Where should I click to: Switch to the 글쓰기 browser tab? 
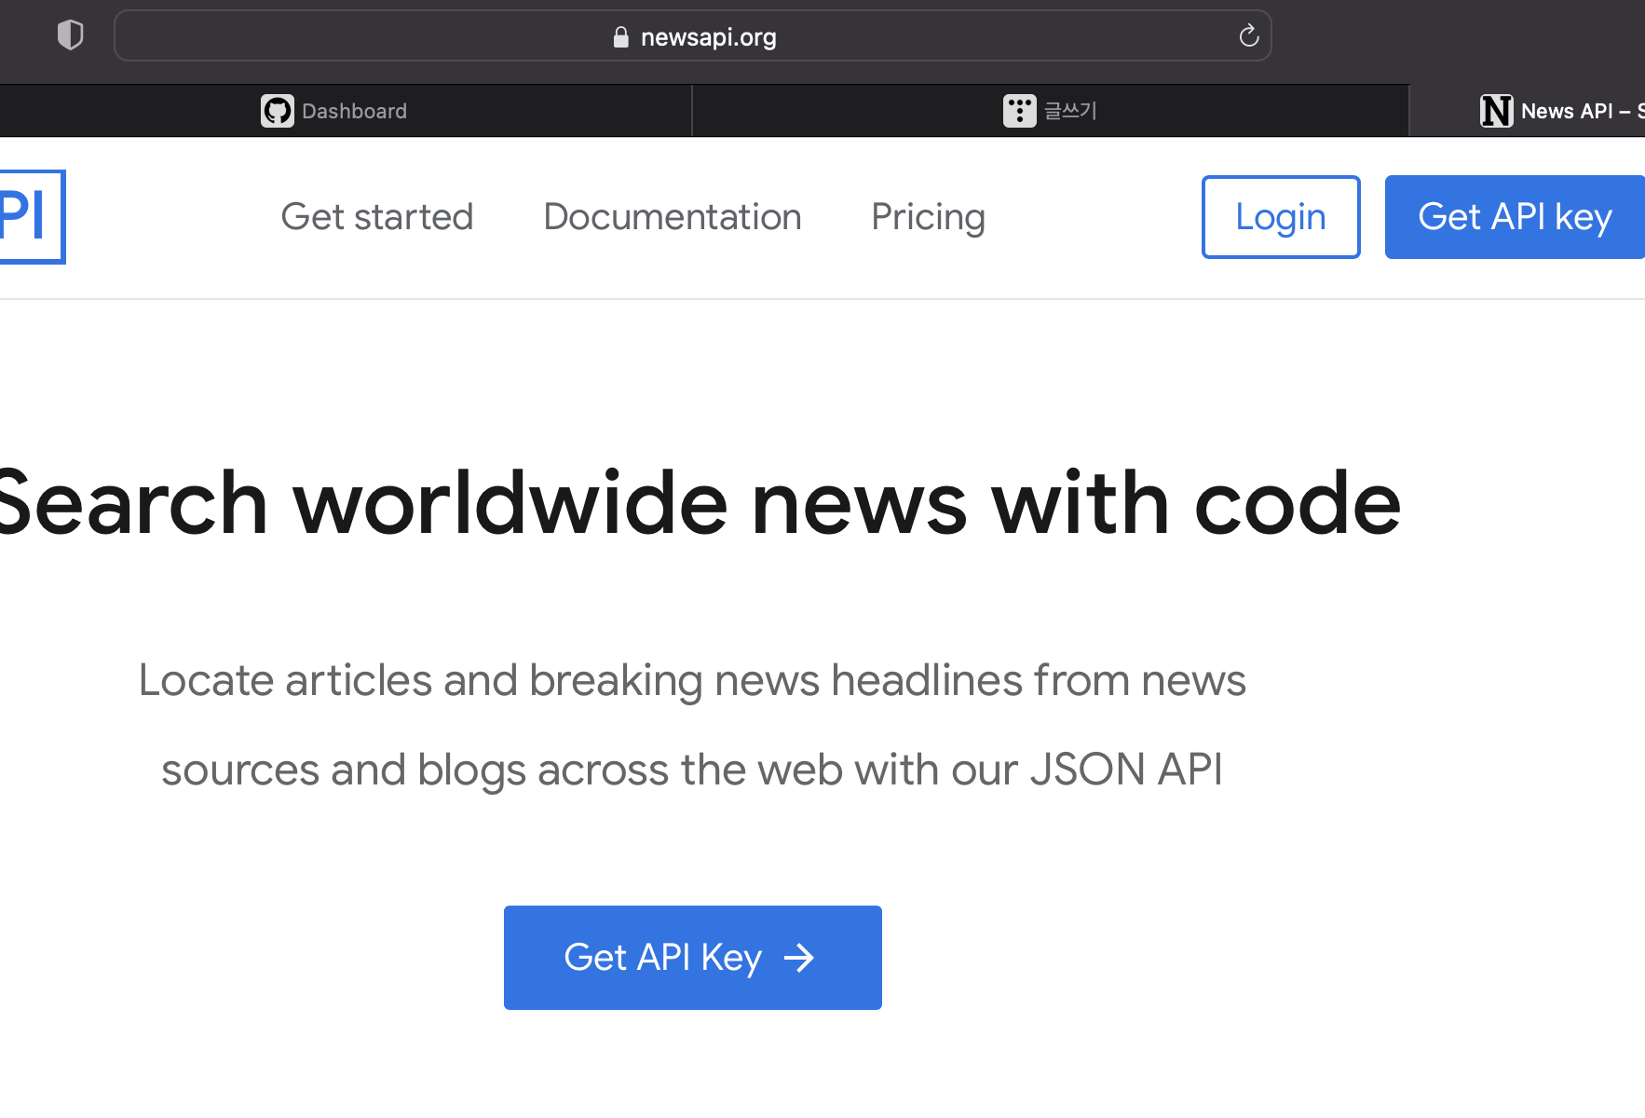[1051, 111]
